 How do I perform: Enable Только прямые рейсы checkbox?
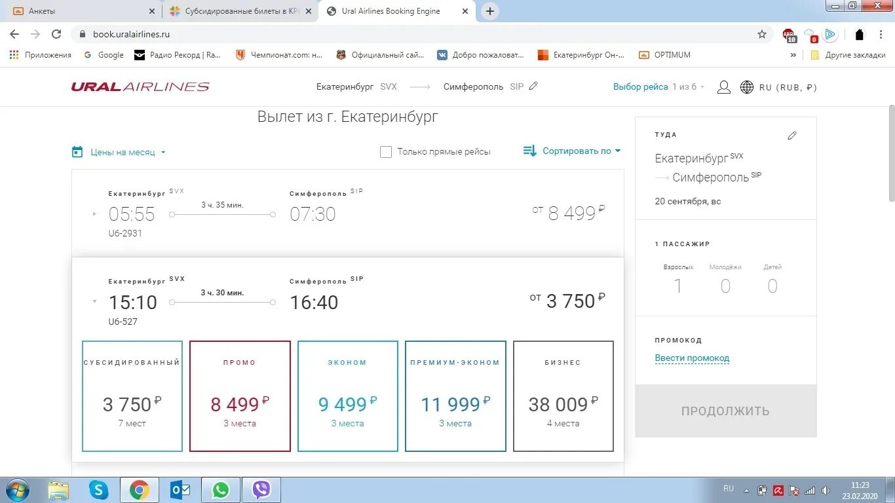[x=386, y=152]
